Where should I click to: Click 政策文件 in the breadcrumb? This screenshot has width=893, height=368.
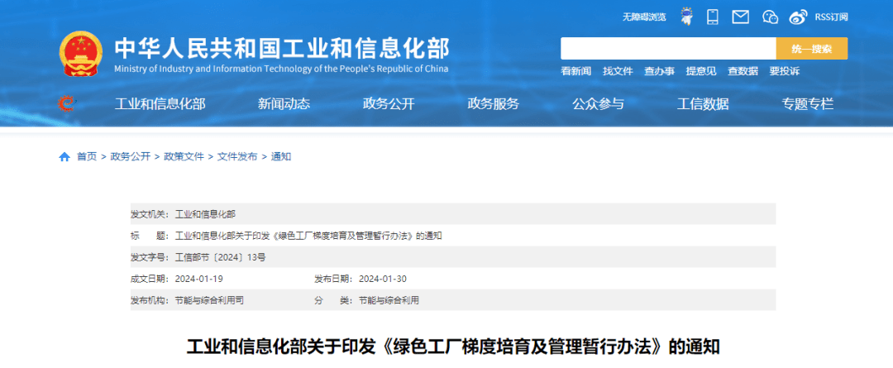pos(184,156)
